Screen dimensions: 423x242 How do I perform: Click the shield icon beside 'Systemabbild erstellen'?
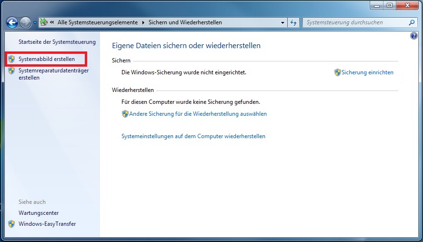(x=11, y=59)
